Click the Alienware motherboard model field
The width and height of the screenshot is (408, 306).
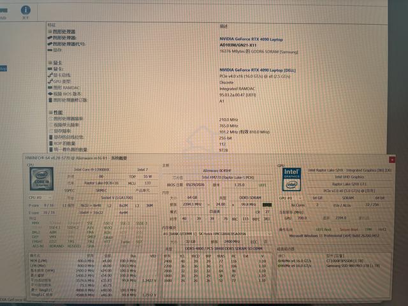coord(217,171)
